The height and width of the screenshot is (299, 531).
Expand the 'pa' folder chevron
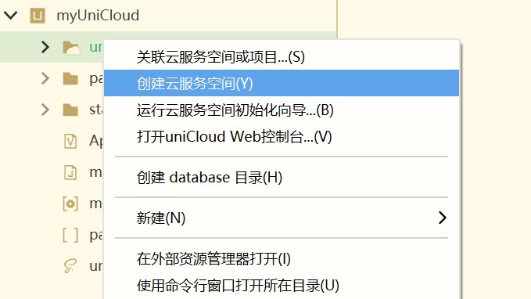45,78
